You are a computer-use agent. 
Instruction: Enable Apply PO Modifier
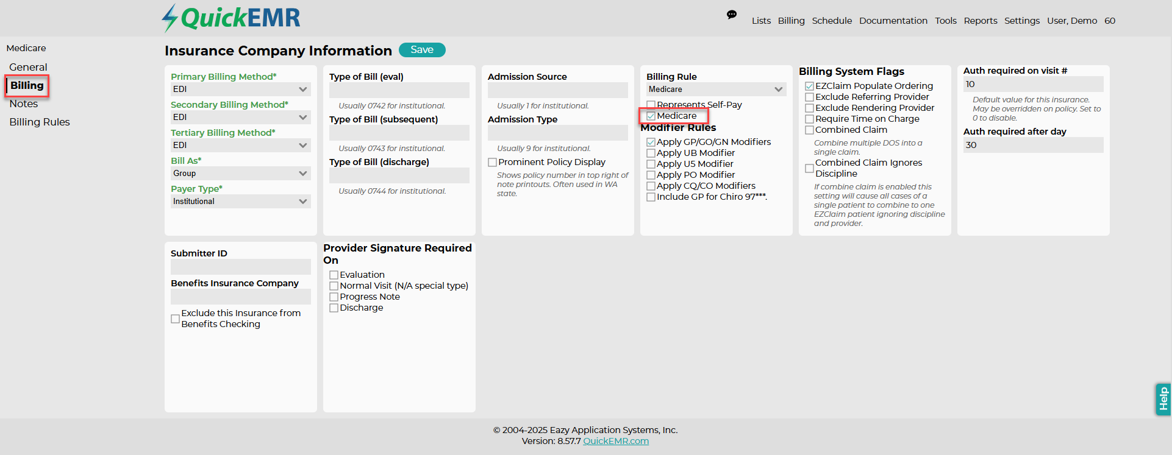tap(651, 175)
